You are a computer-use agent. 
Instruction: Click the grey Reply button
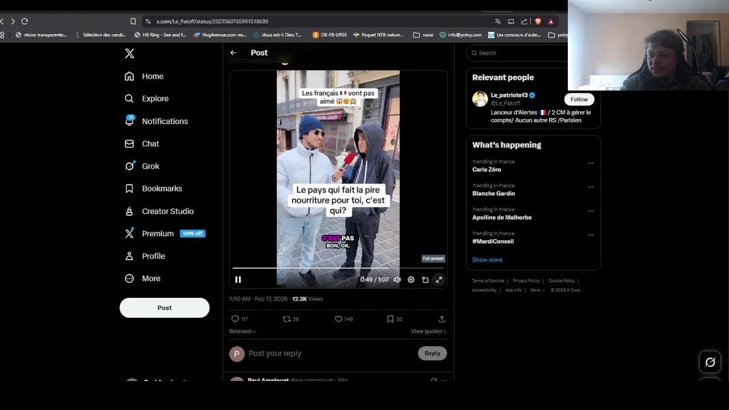432,354
